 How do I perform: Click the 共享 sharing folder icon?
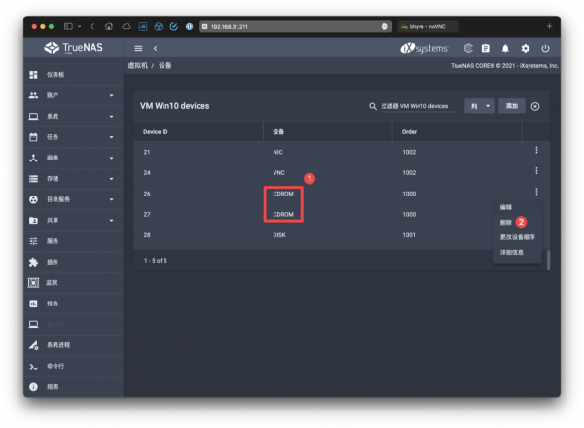coord(33,221)
